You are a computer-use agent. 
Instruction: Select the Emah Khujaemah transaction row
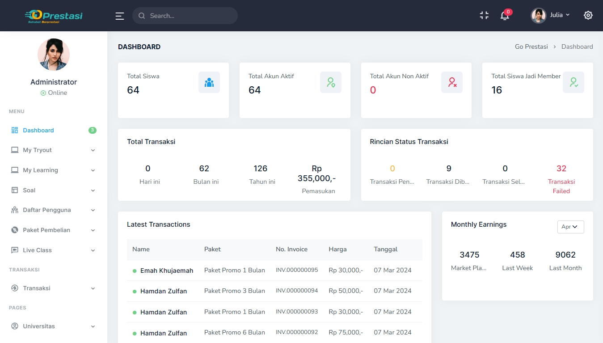coord(274,270)
